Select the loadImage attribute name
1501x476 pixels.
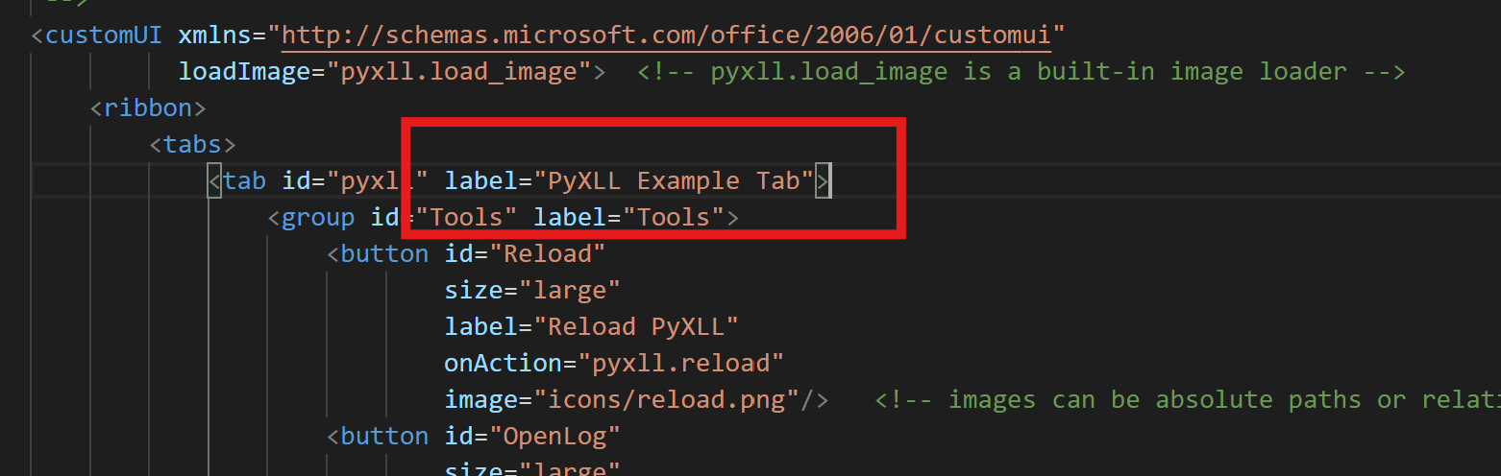coord(245,72)
